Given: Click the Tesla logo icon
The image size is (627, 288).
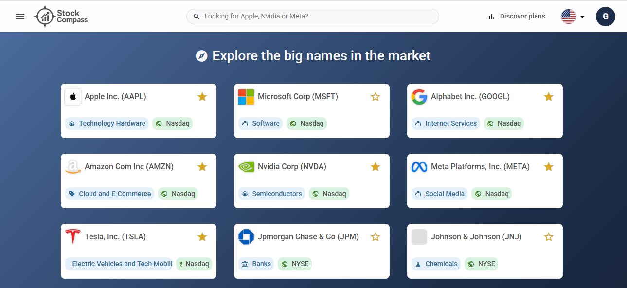Looking at the screenshot, I should pos(73,237).
